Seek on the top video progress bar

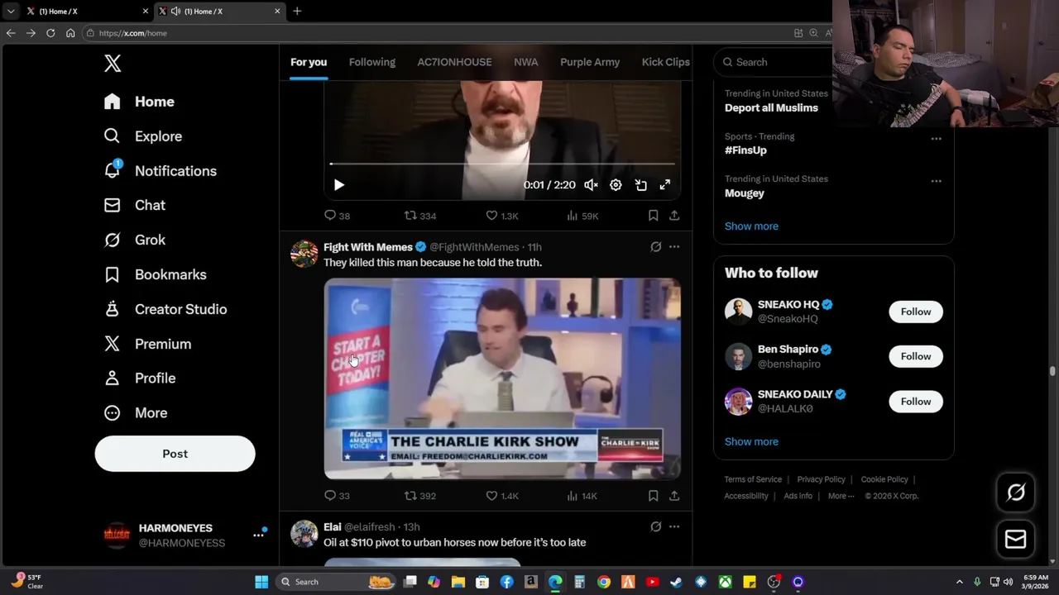[x=502, y=164]
